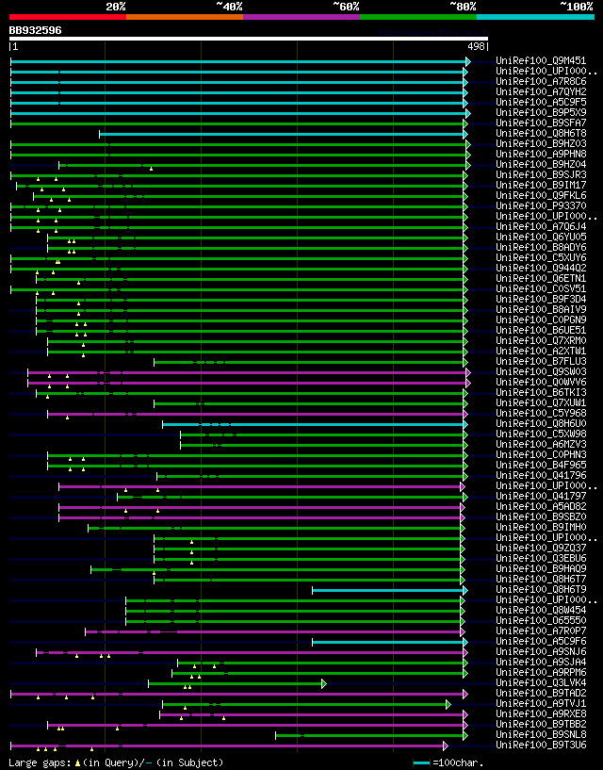The height and width of the screenshot is (770, 603).
Task: Open hit UniRef100_Q9M451
Action: pyautogui.click(x=541, y=61)
